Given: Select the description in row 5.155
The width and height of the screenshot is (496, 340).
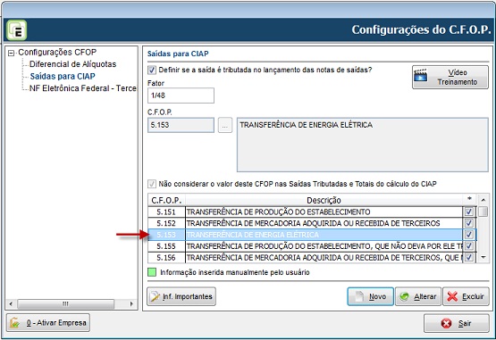Looking at the screenshot, I should (x=324, y=245).
